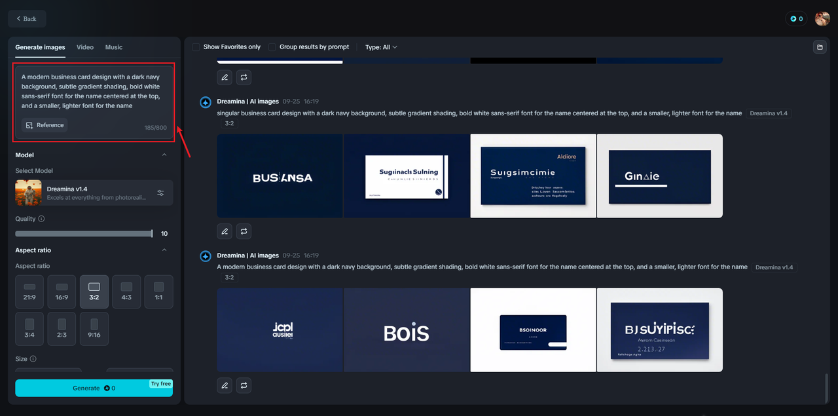Click the Generate button
Screen dimensions: 838x416
(94, 388)
